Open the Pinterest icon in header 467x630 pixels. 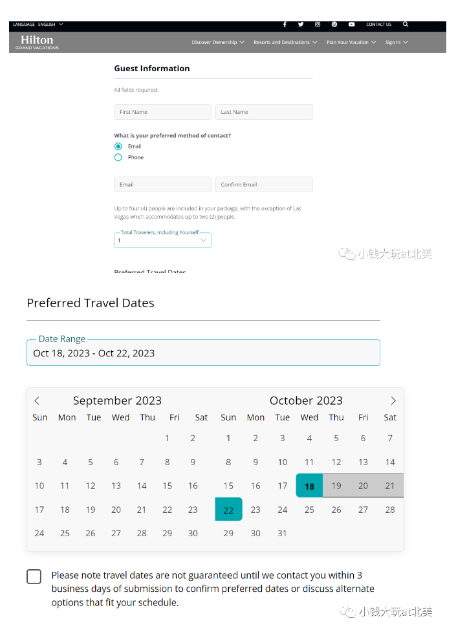(334, 25)
